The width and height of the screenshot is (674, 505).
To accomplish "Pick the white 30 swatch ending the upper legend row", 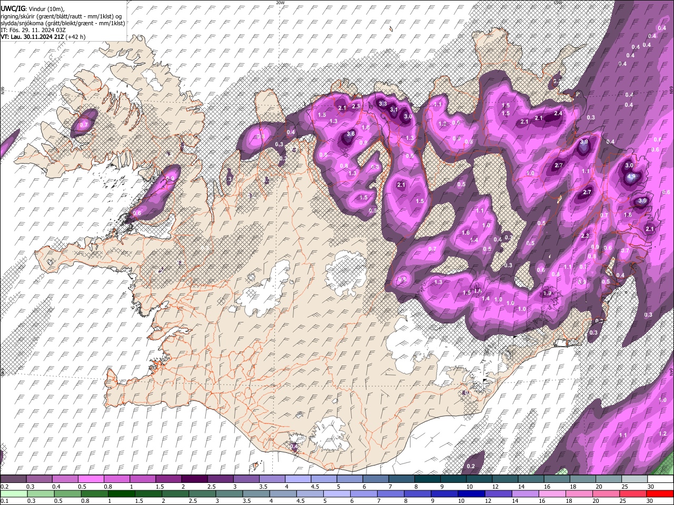I will [660, 479].
